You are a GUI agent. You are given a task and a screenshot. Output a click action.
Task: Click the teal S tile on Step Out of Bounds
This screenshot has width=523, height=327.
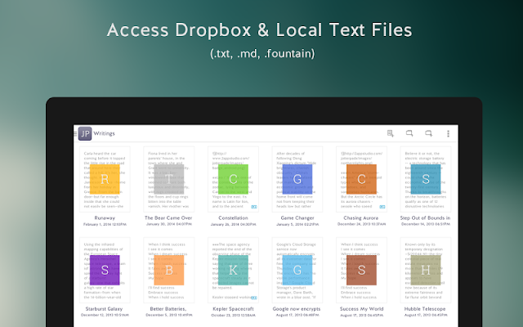[426, 179]
